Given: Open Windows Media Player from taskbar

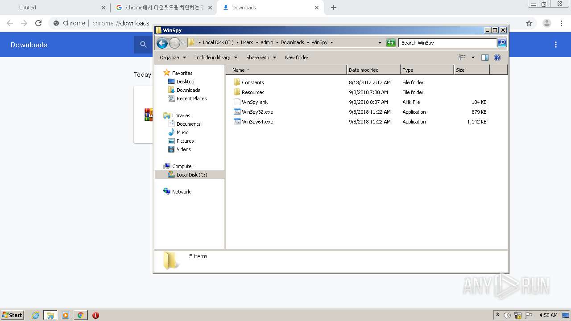Looking at the screenshot, I should click(x=66, y=315).
